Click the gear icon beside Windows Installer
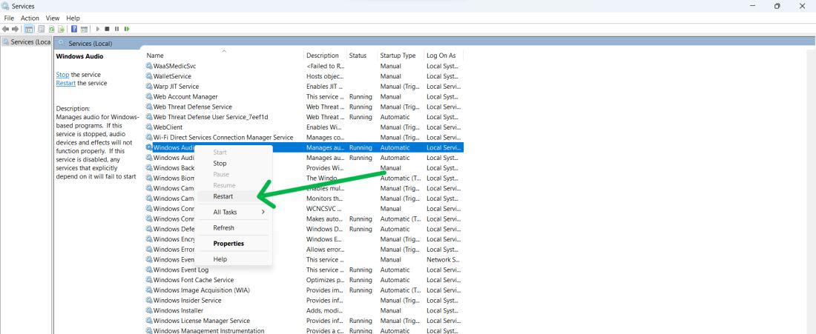Image resolution: width=816 pixels, height=334 pixels. [149, 310]
